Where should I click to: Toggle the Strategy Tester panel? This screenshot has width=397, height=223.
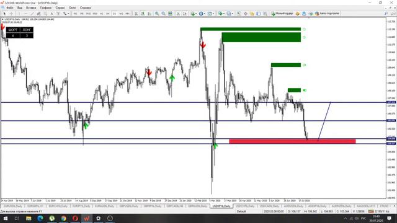[265, 14]
